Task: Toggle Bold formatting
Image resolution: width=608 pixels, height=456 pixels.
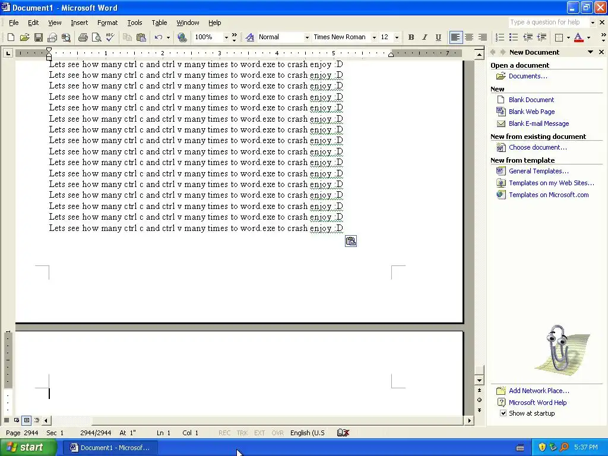Action: tap(411, 37)
